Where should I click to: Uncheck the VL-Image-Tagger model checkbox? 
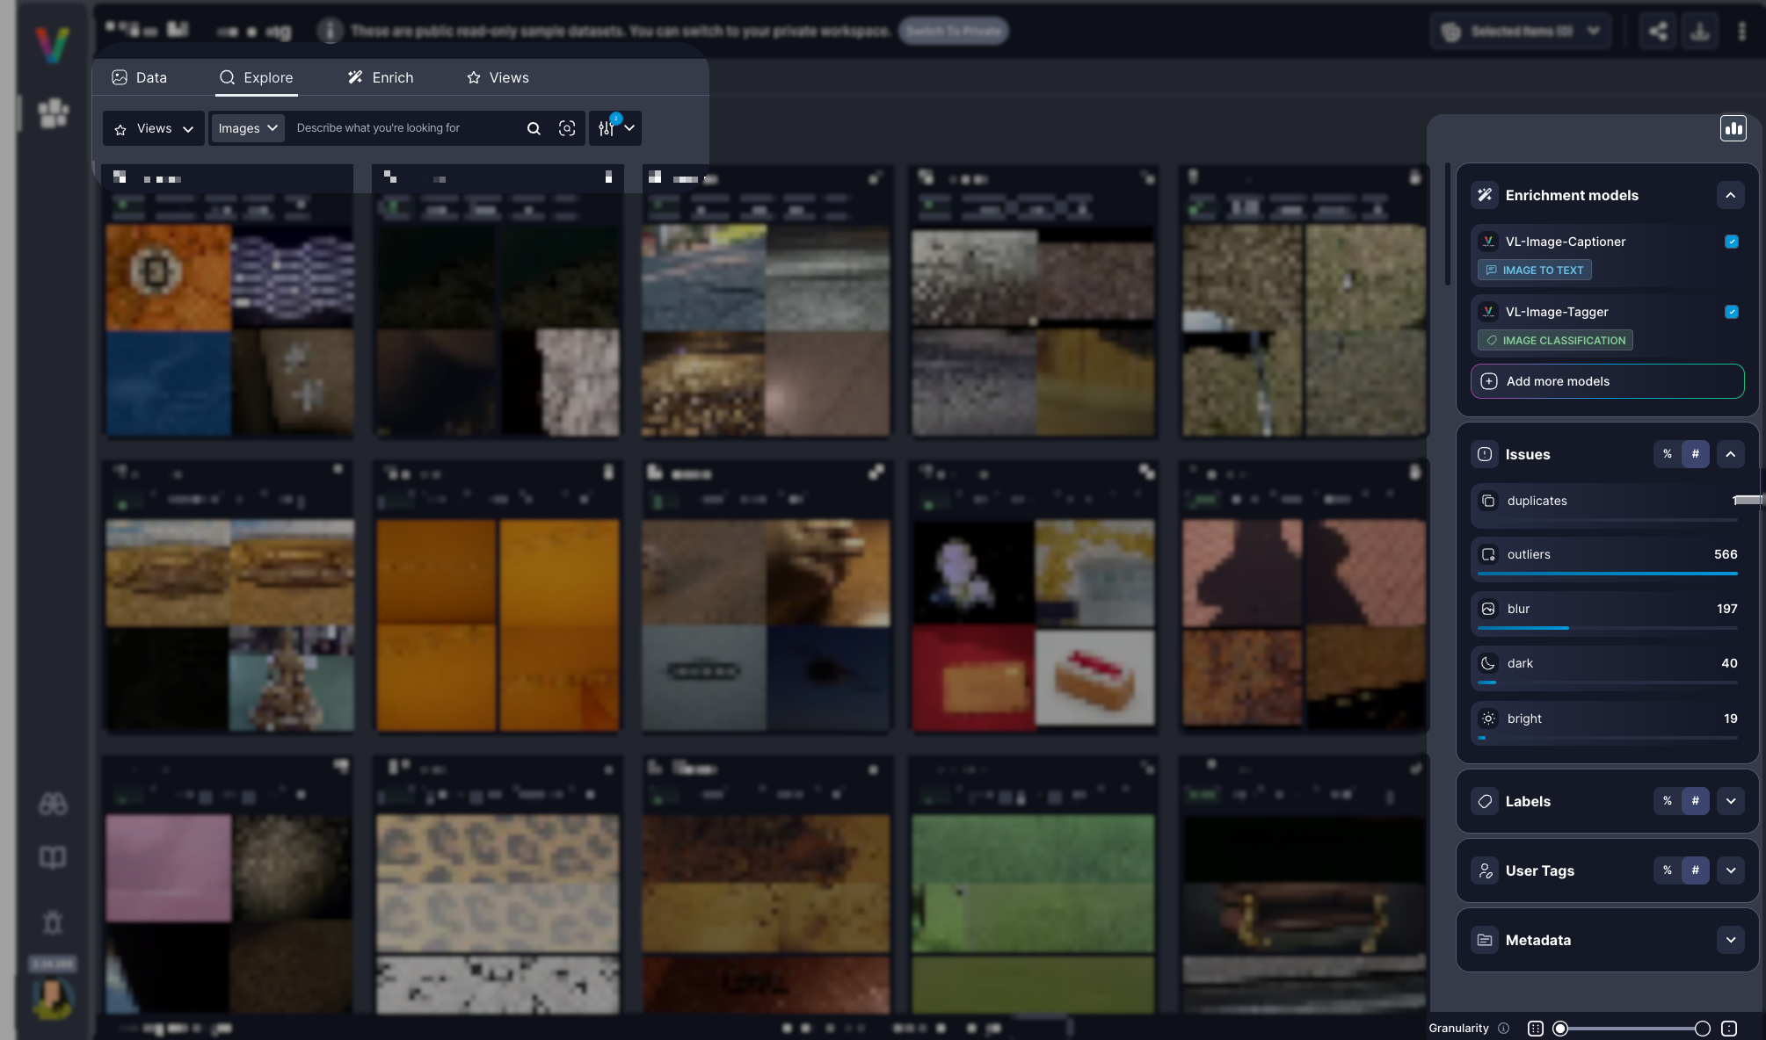tap(1731, 312)
